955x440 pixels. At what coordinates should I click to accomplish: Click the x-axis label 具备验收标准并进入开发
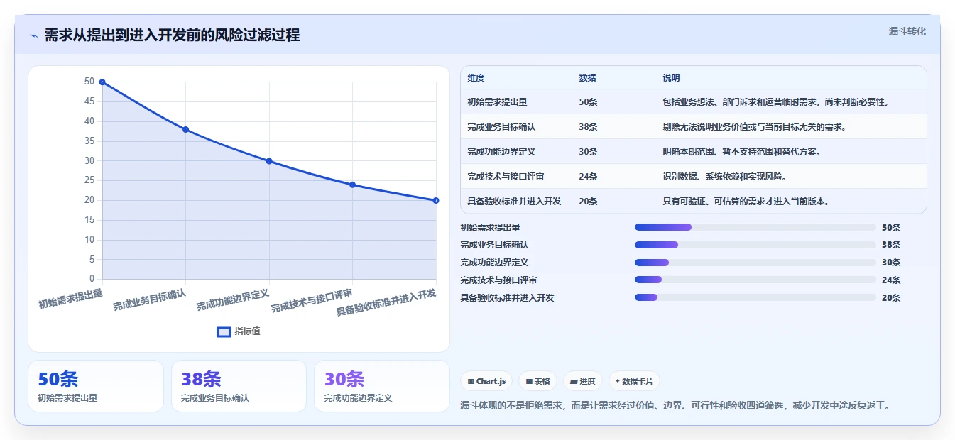[x=386, y=303]
